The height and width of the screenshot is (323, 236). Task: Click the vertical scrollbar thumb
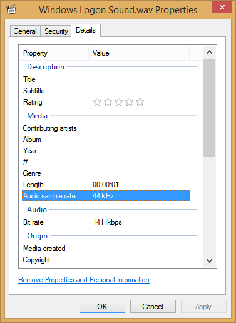(209, 108)
